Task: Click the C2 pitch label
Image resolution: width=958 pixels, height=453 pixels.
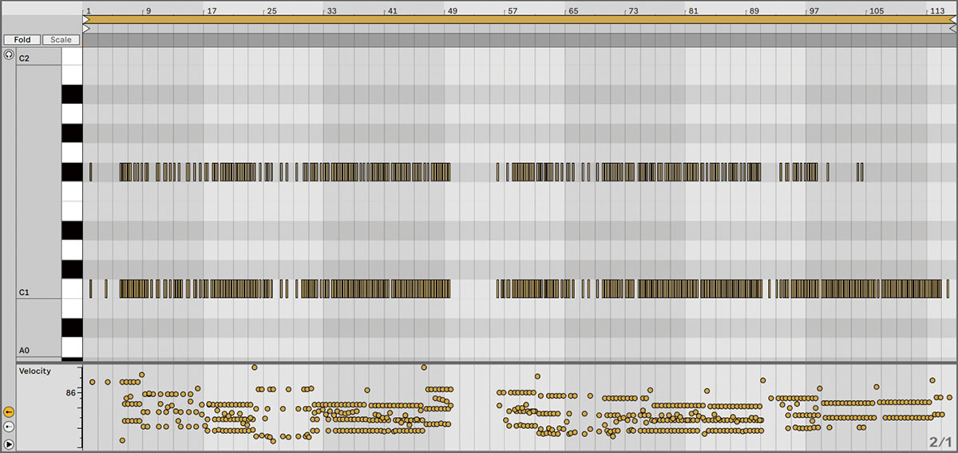Action: 24,58
